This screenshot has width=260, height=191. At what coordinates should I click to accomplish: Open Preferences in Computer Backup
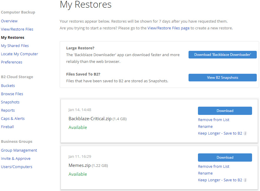[11, 62]
